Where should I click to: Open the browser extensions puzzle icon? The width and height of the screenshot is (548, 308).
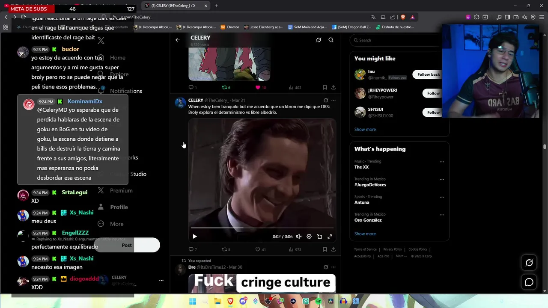tap(477, 17)
